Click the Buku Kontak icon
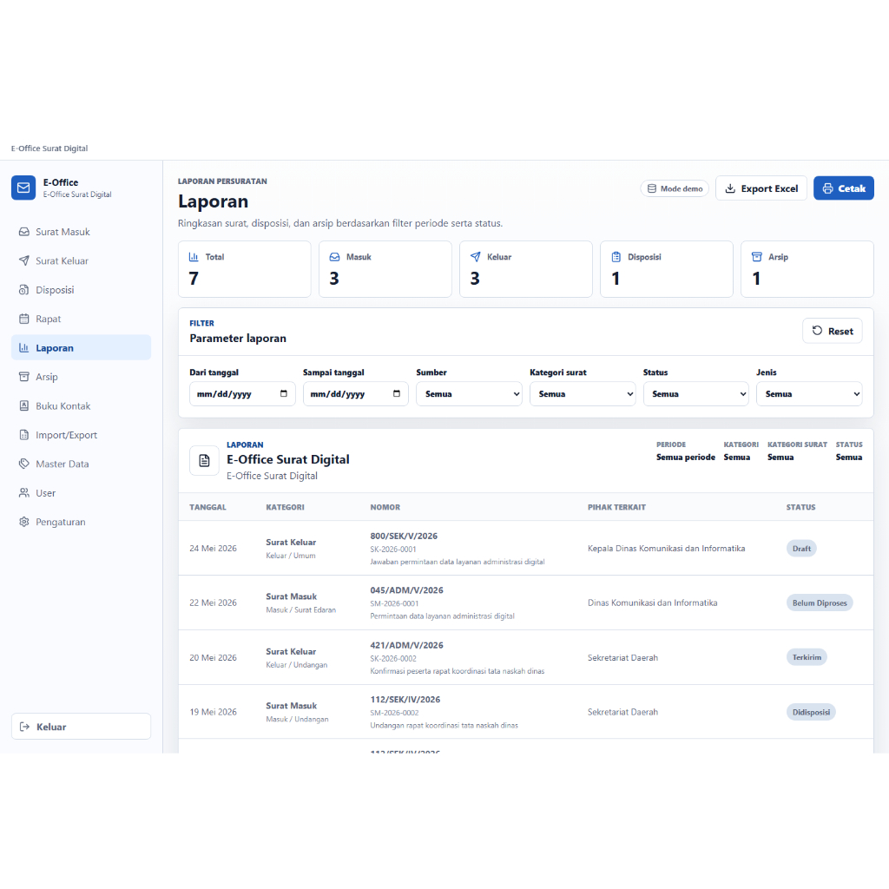889x889 pixels. (23, 406)
